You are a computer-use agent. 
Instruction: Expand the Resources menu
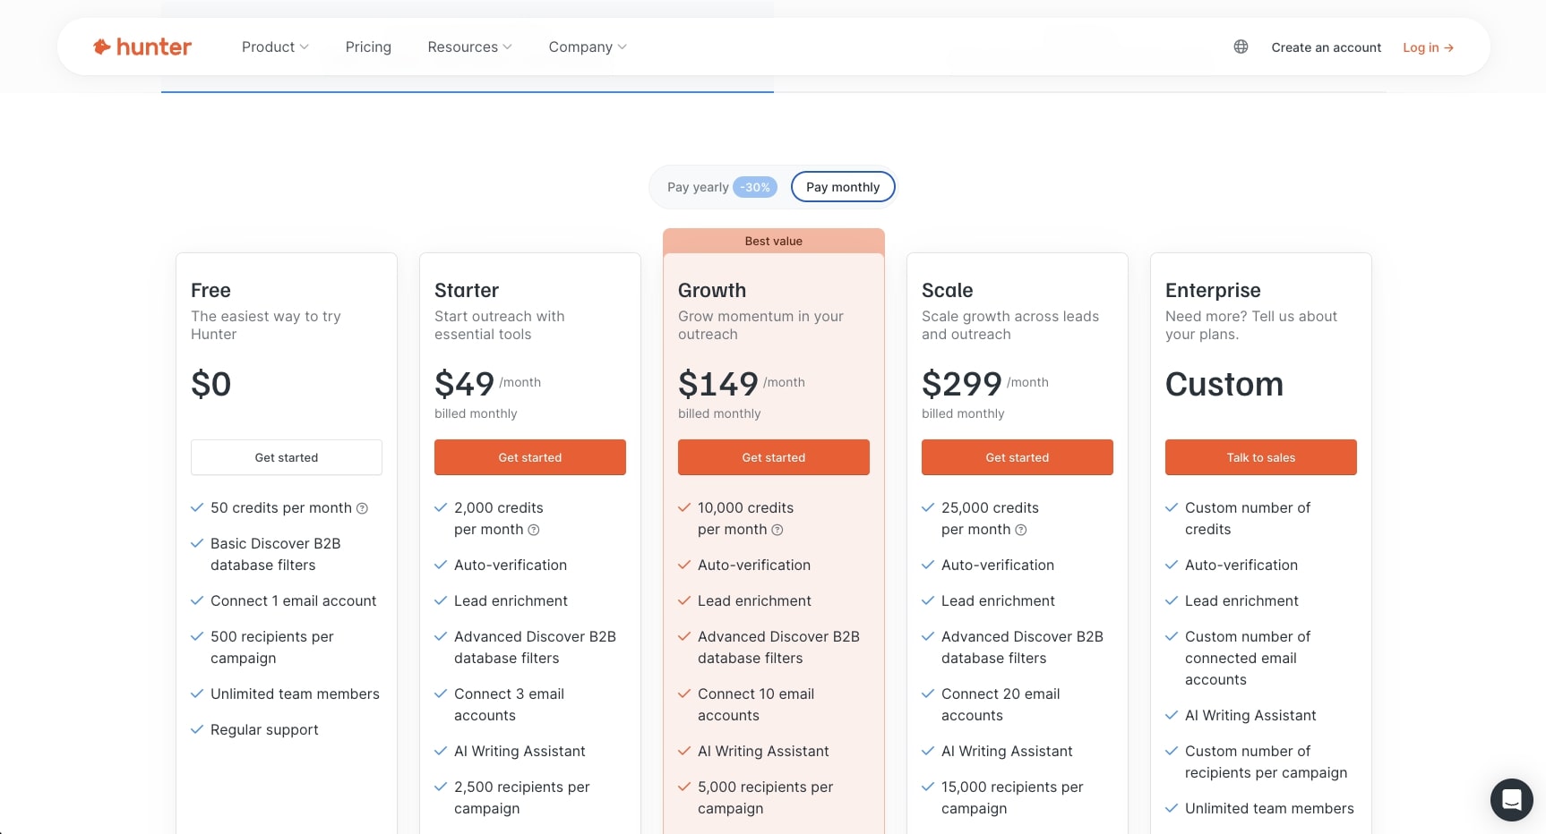point(469,47)
